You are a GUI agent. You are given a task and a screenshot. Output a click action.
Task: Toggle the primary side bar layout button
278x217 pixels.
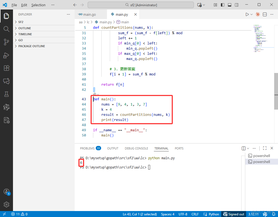pyautogui.click(x=223, y=5)
